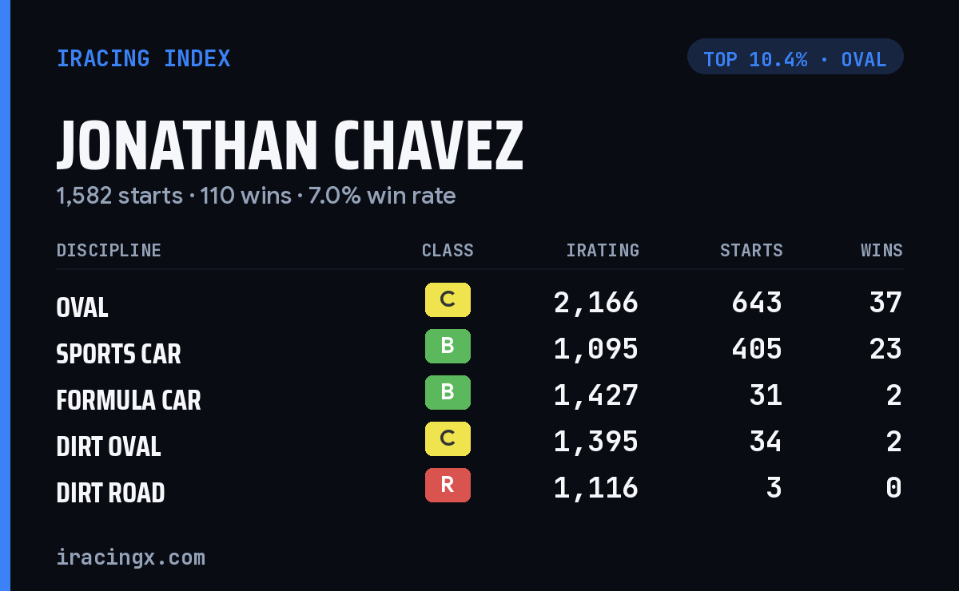959x591 pixels.
Task: Click the Formula Car class B badge
Action: (x=448, y=393)
